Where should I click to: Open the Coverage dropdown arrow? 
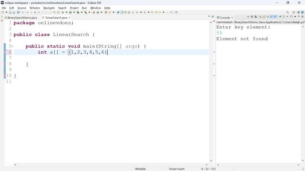point(81,12)
